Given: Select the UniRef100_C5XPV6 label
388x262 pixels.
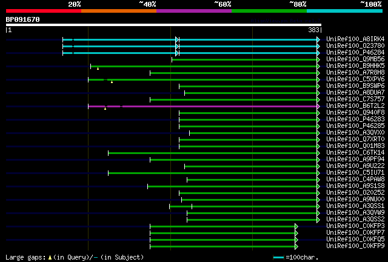Looking at the screenshot, I should point(355,79).
